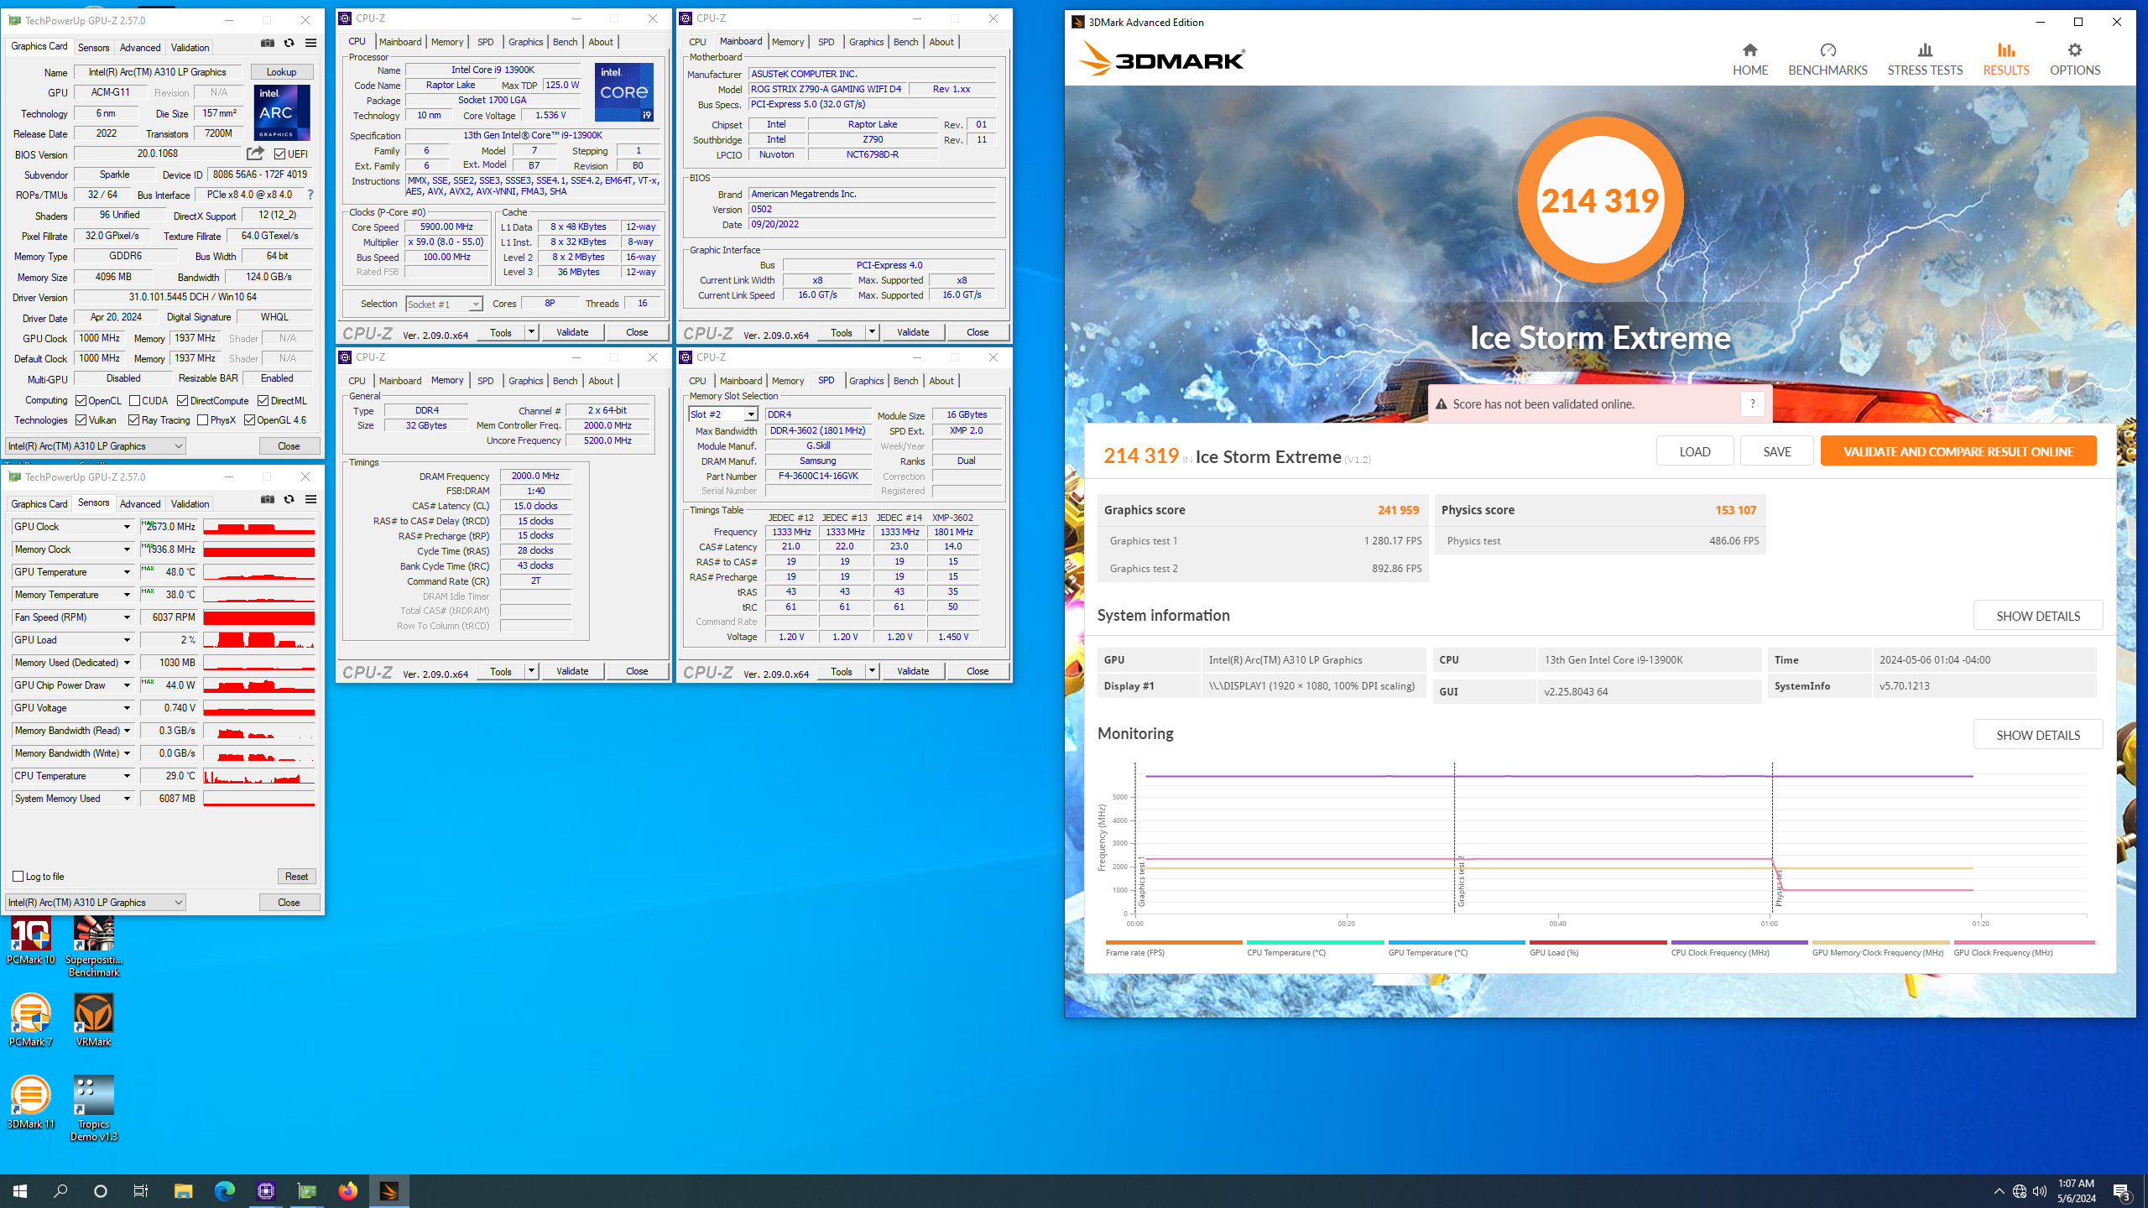The width and height of the screenshot is (2148, 1208).
Task: Open the Slot #2 memory slot dropdown
Action: tap(723, 414)
